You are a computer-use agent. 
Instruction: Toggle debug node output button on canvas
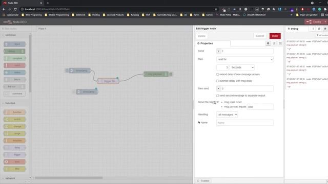click(x=171, y=74)
